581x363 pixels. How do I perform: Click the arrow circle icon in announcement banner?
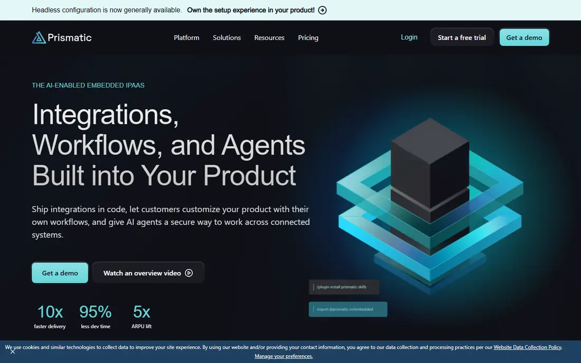tap(322, 11)
